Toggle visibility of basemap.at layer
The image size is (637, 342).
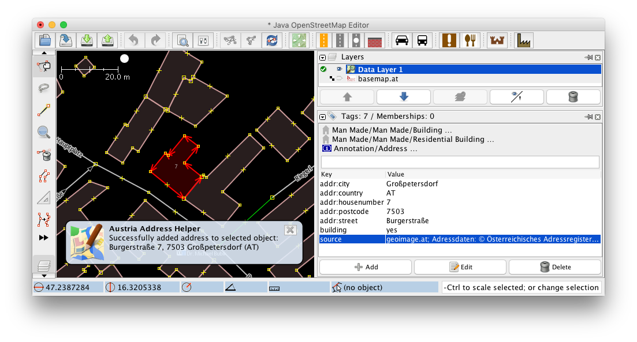point(339,78)
